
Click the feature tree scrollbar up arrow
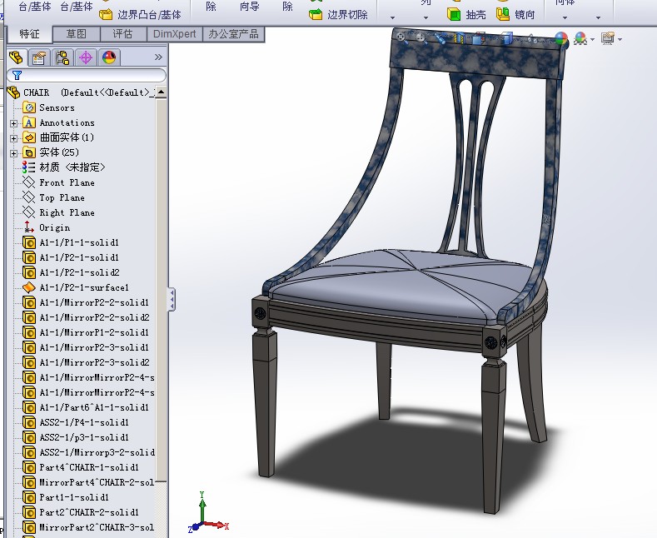tap(161, 92)
